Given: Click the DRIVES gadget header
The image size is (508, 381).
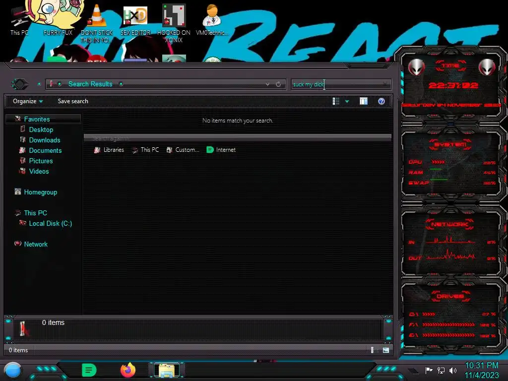Looking at the screenshot, I should point(450,296).
